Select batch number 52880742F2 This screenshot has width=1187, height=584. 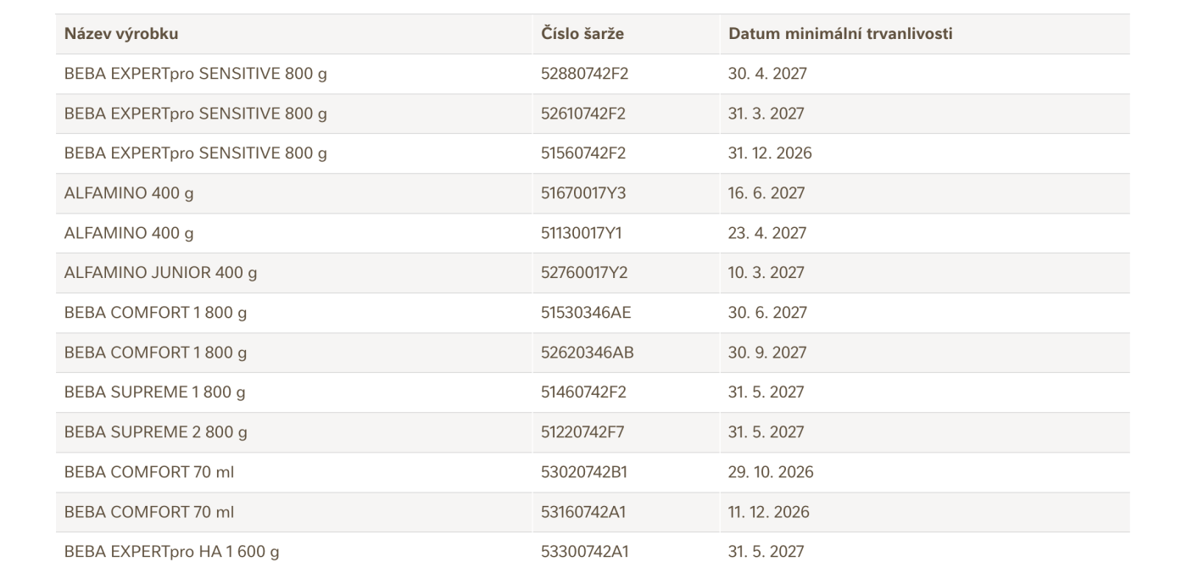[584, 74]
